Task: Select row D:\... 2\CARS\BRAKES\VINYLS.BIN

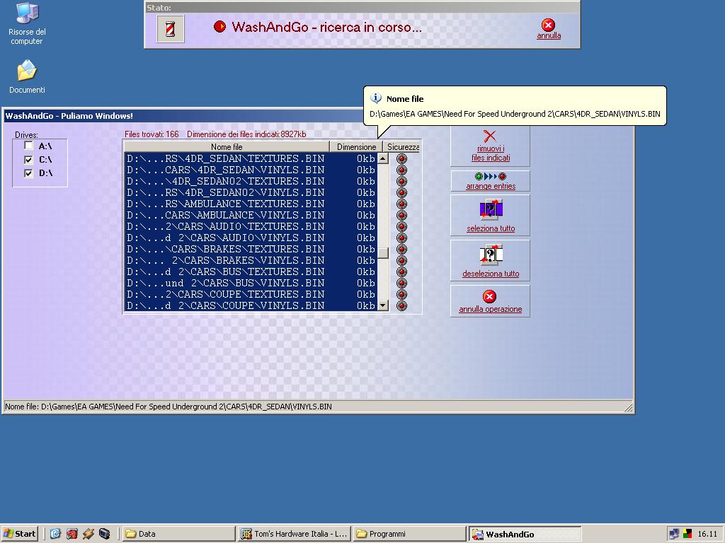Action: pos(251,260)
